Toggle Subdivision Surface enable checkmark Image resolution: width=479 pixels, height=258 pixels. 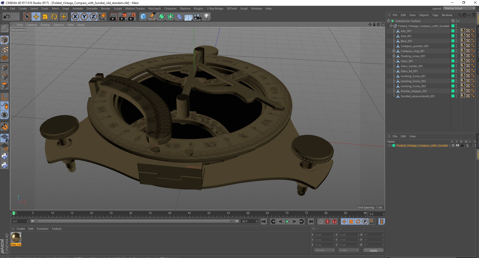pyautogui.click(x=459, y=21)
